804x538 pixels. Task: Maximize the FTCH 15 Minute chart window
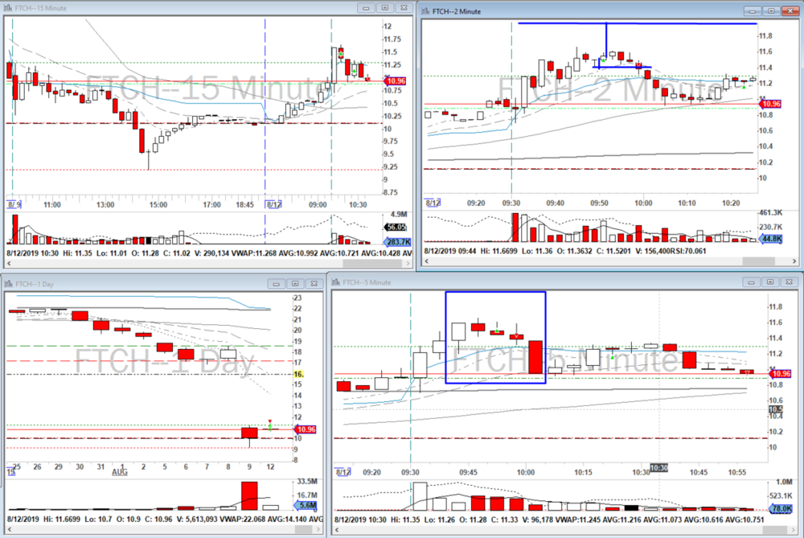click(384, 8)
